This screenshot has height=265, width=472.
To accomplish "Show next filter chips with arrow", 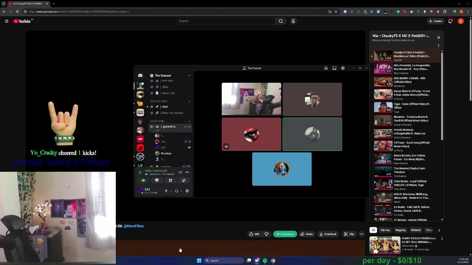I will click(x=439, y=230).
